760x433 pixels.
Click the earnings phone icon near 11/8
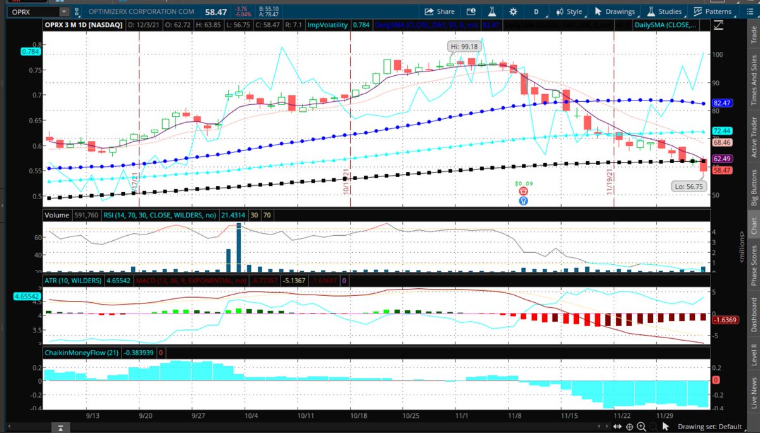[x=523, y=191]
